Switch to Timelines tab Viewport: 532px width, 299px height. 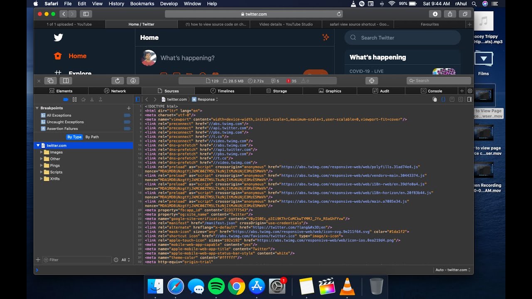[222, 91]
